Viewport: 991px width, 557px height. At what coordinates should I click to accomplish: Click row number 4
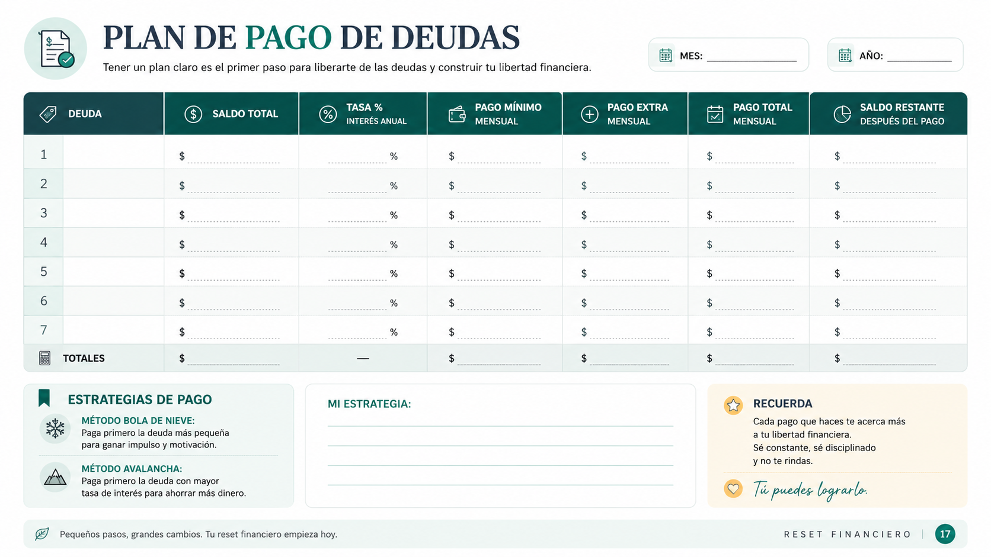tap(43, 242)
